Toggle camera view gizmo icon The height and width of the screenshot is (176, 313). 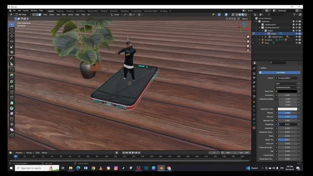tap(248, 46)
